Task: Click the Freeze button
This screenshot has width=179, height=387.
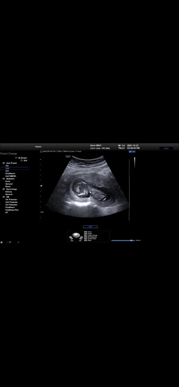Action: (x=166, y=148)
